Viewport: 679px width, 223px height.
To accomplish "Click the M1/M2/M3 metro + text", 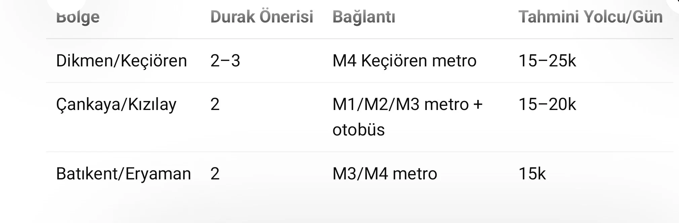I will pyautogui.click(x=407, y=104).
